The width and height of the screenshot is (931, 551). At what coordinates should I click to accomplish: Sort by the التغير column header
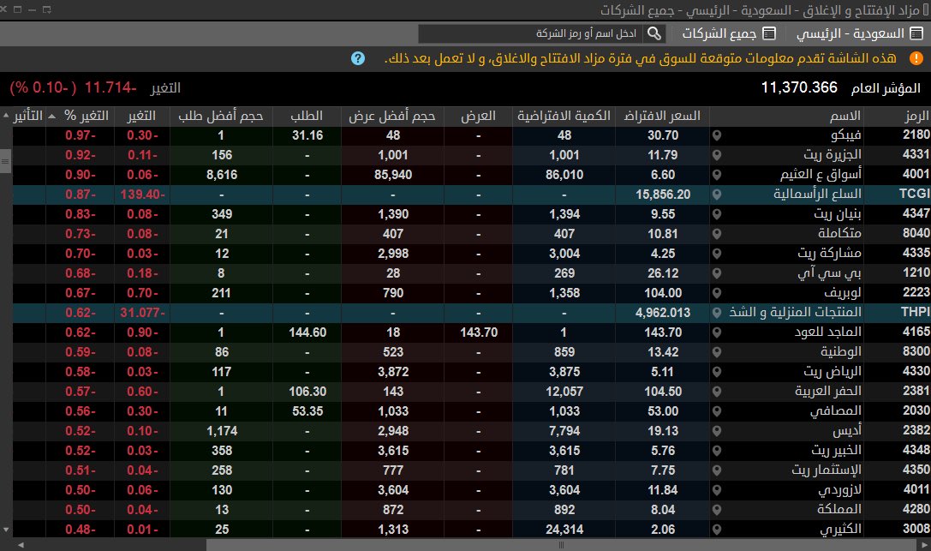141,116
